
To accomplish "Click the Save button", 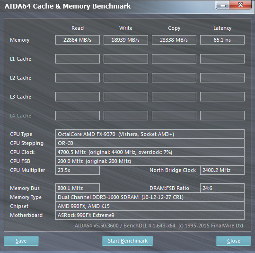I will pos(21,241).
